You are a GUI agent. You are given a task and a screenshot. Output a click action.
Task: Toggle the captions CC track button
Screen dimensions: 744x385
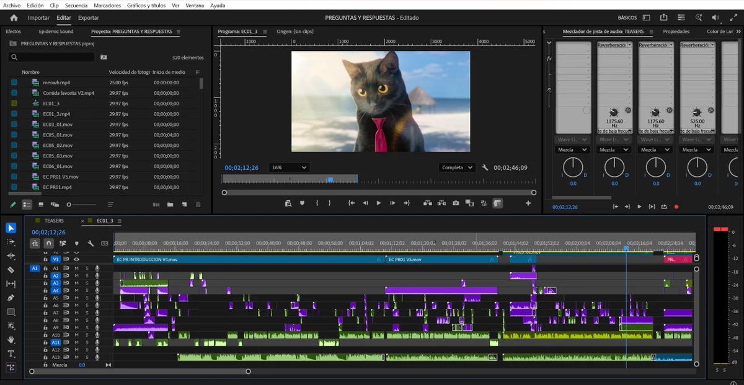(x=104, y=244)
